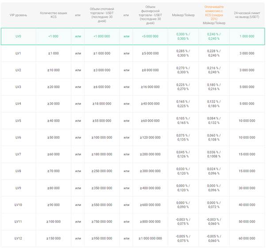Click the "<1 000" KCS amount for LV0
The width and height of the screenshot is (266, 248).
tap(54, 36)
